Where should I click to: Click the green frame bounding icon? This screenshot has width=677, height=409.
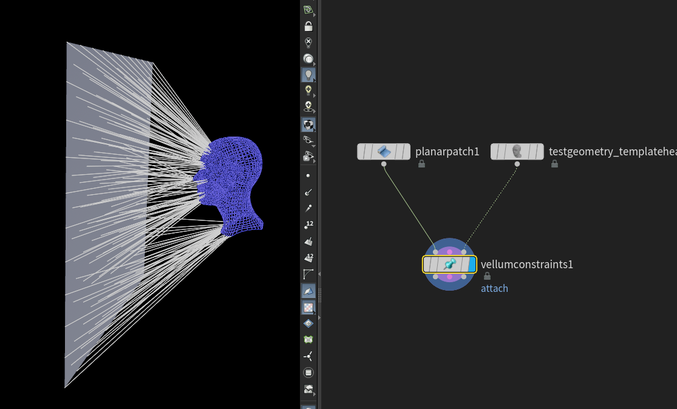tap(308, 340)
